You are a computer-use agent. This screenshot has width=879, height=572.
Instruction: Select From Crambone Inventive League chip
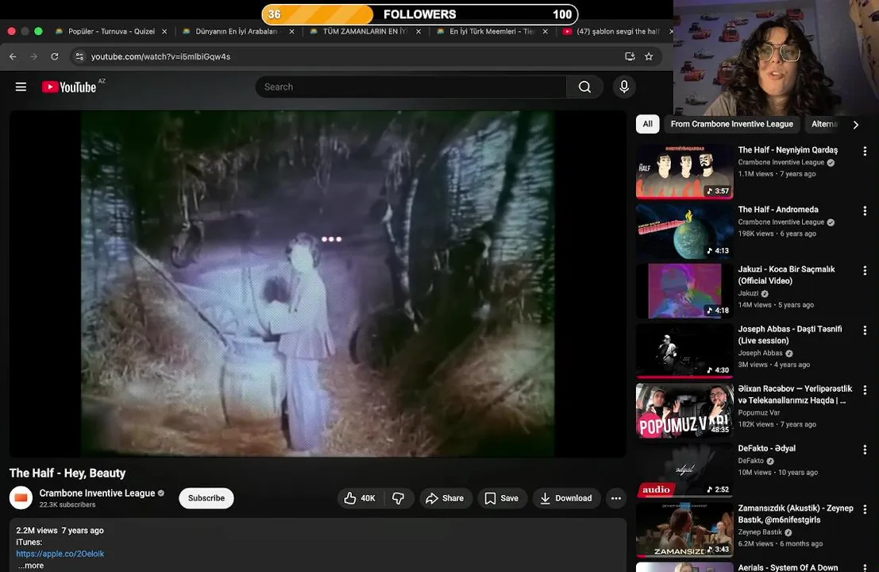pos(731,124)
